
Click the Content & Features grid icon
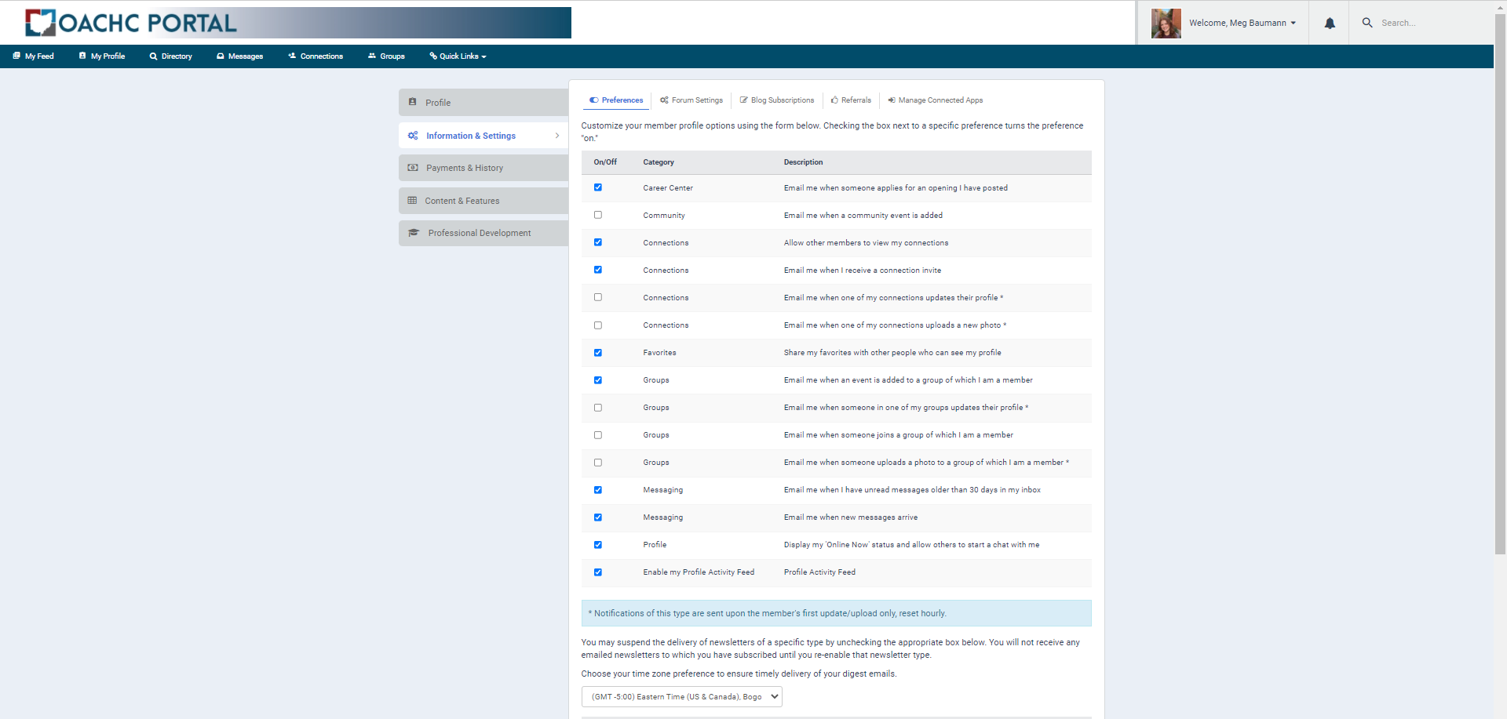414,200
